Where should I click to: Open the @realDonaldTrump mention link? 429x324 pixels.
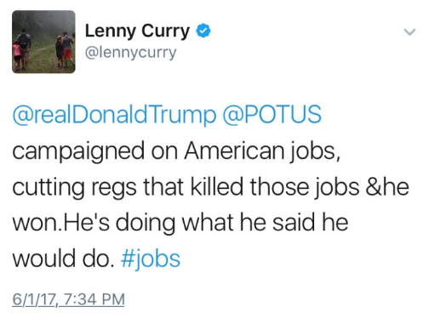(114, 115)
